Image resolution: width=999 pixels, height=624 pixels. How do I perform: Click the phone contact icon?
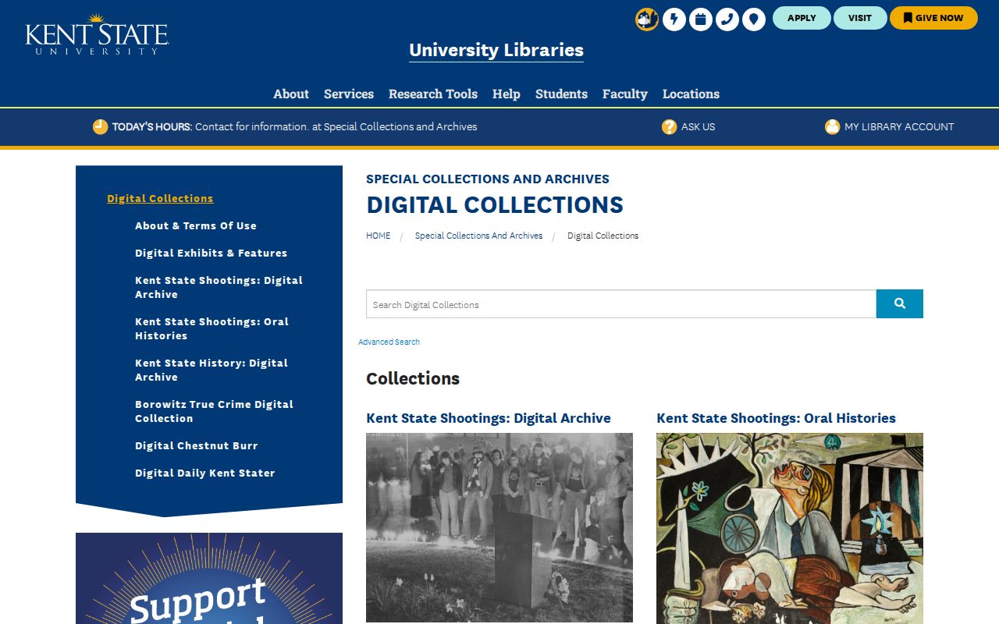pyautogui.click(x=727, y=19)
